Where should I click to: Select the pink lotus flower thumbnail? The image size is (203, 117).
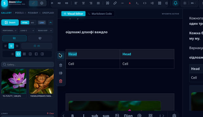point(14,81)
